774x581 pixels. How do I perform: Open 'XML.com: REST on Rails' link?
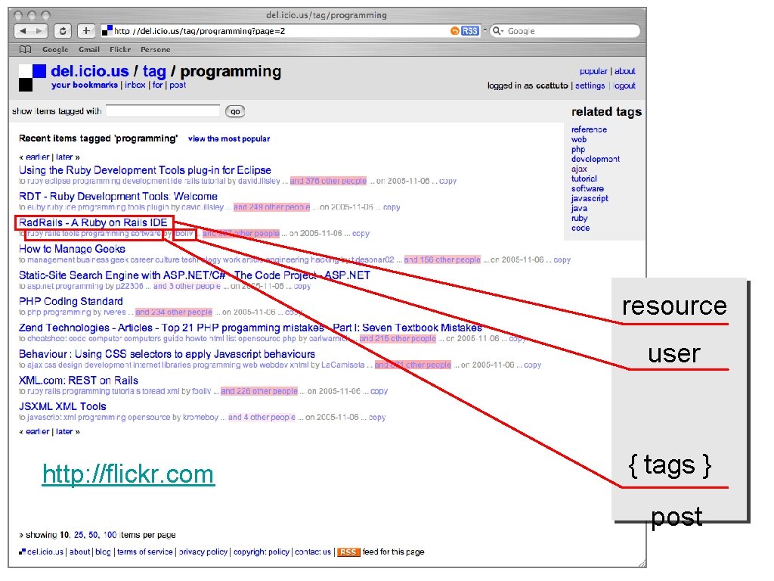tap(79, 381)
